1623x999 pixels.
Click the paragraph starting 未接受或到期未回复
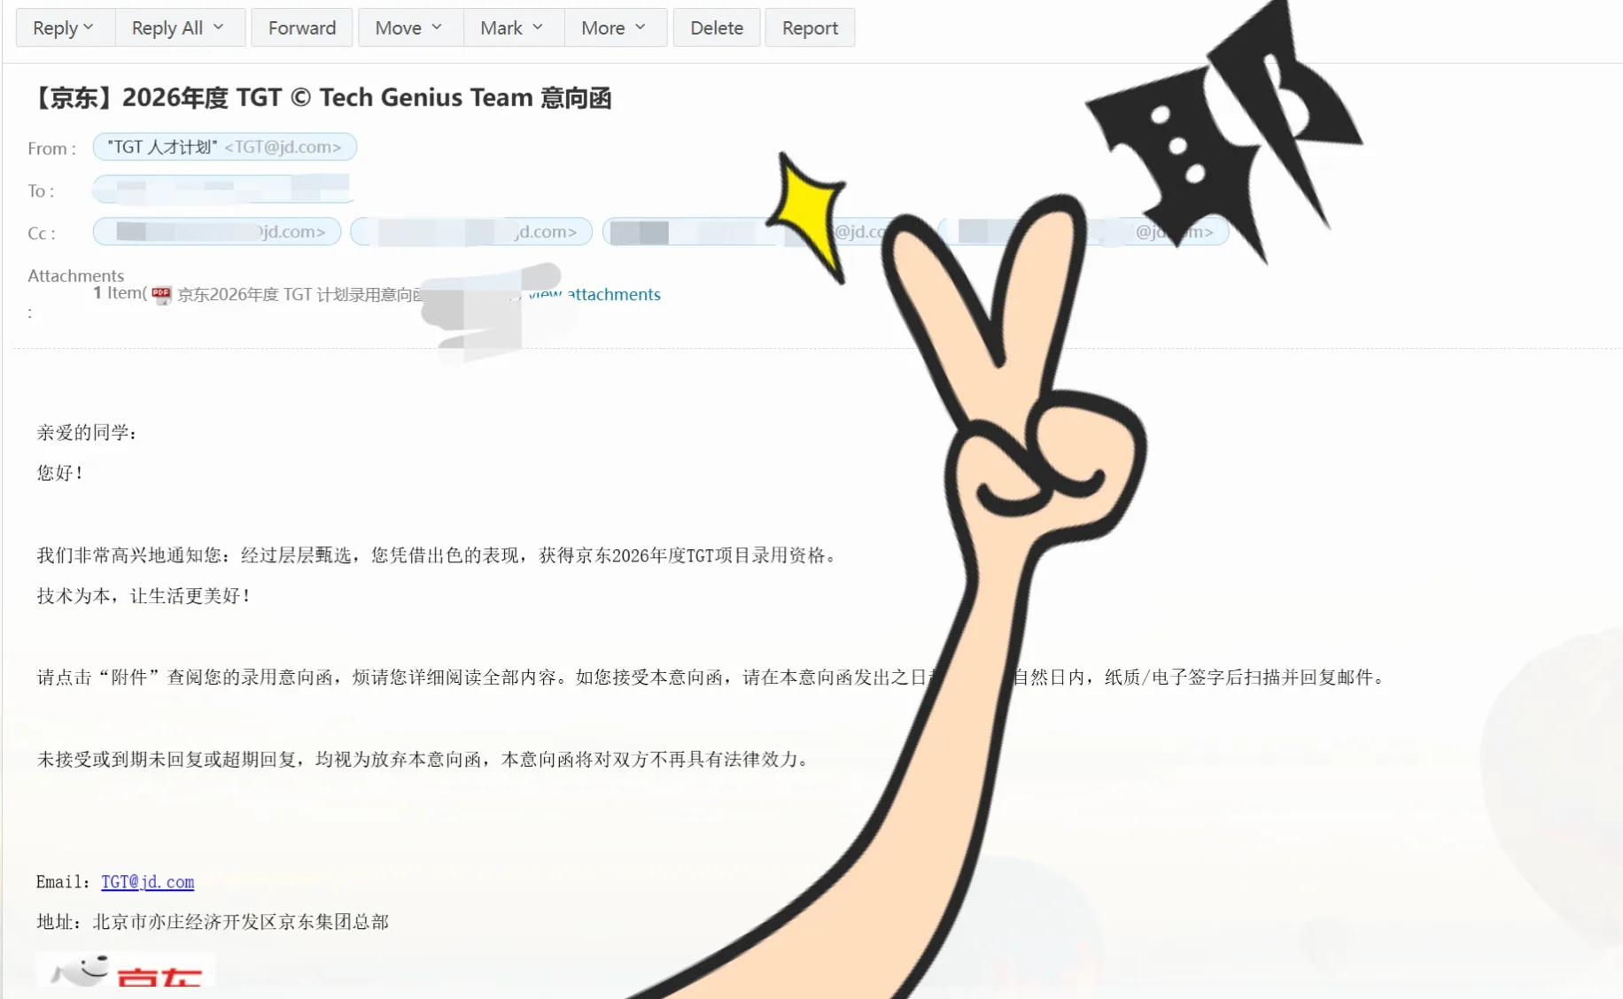coord(423,759)
